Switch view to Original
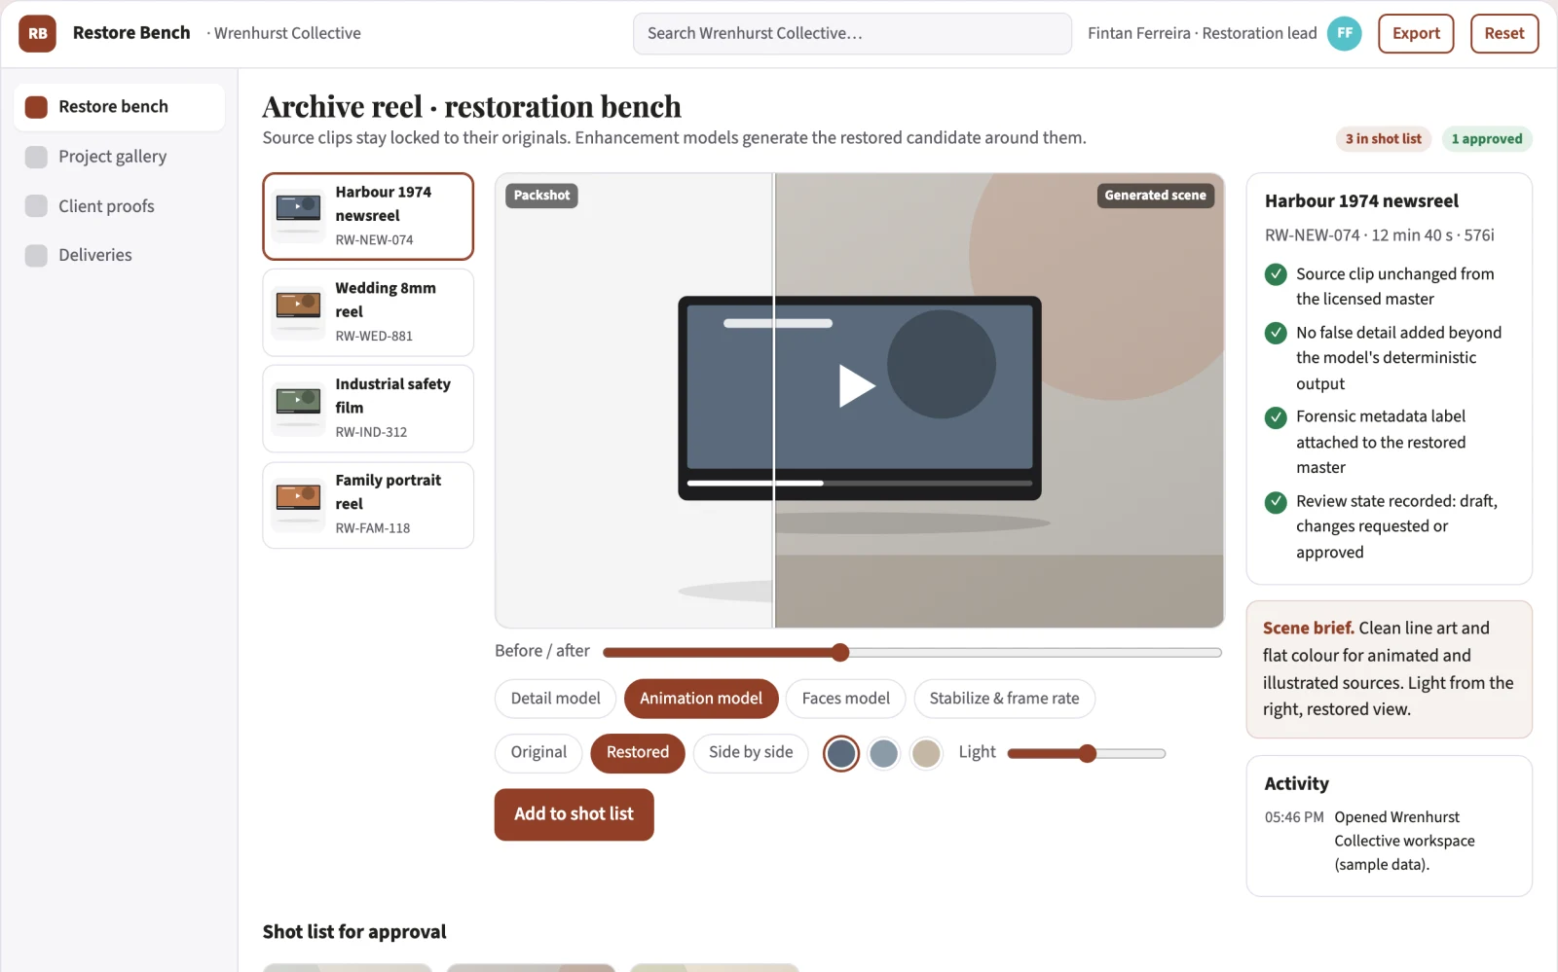This screenshot has height=972, width=1558. (x=538, y=753)
